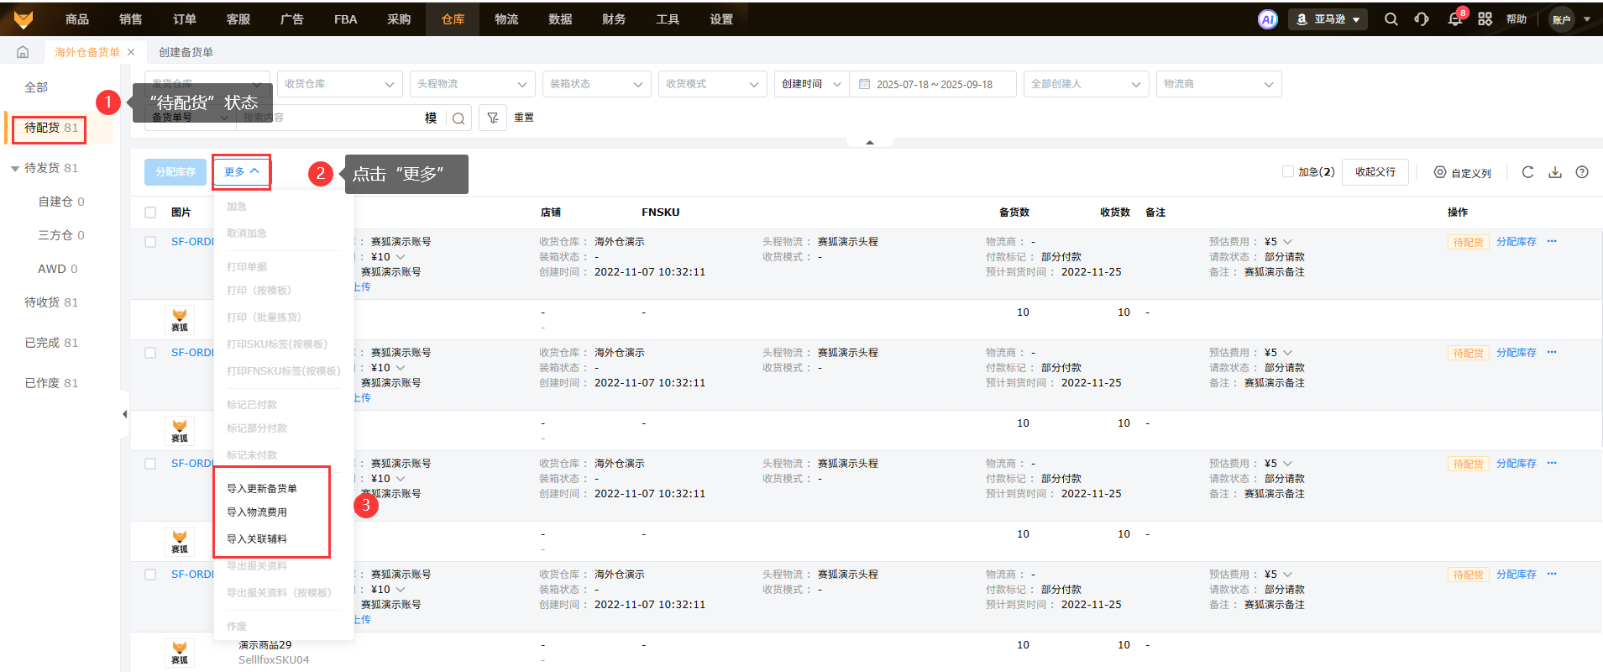Focus the 搜索内容 search input
Screen dimensions: 1603x672
[327, 118]
